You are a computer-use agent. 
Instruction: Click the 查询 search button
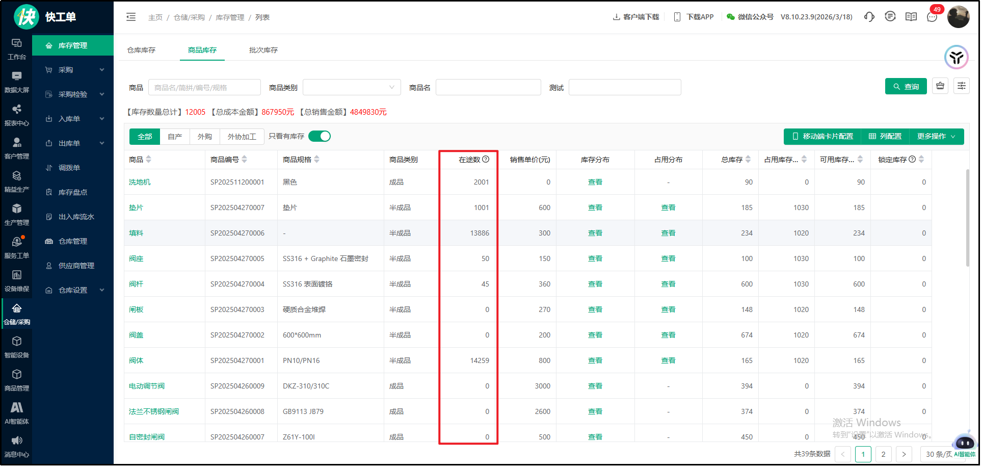[x=906, y=87]
